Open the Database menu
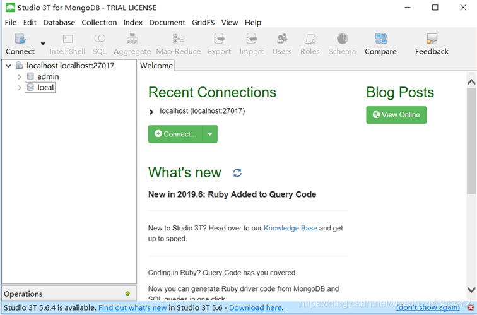 59,23
